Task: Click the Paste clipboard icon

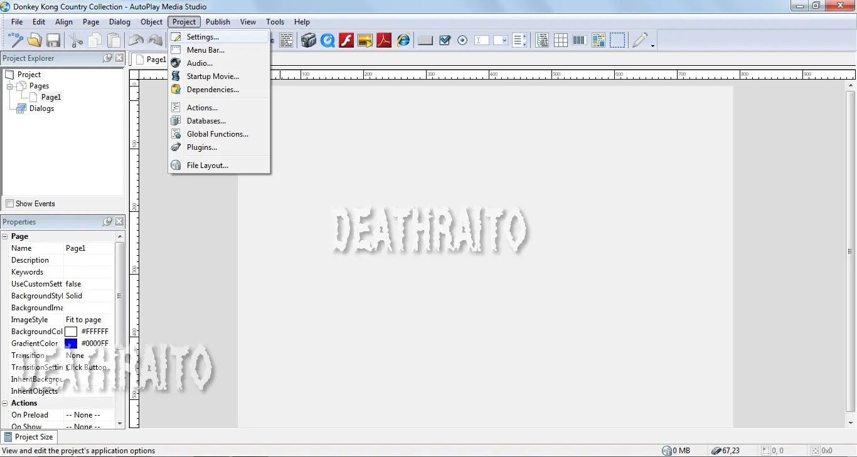Action: click(x=114, y=41)
